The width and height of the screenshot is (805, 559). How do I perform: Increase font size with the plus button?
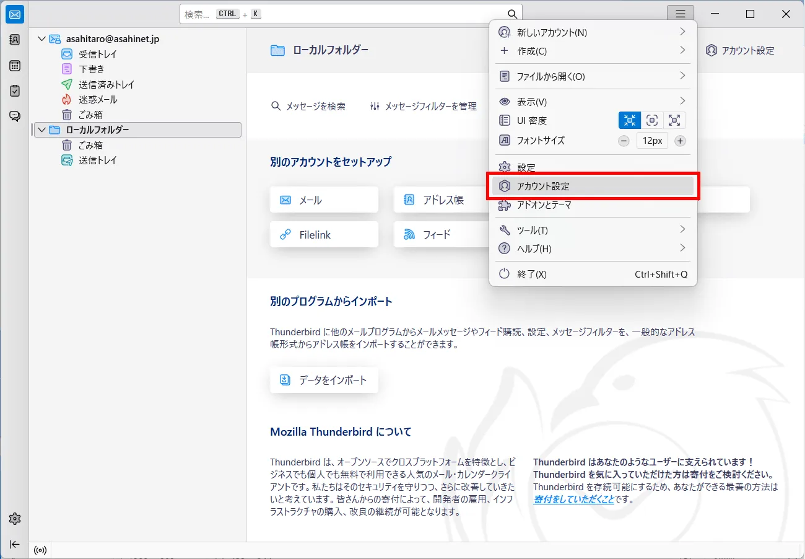(680, 141)
